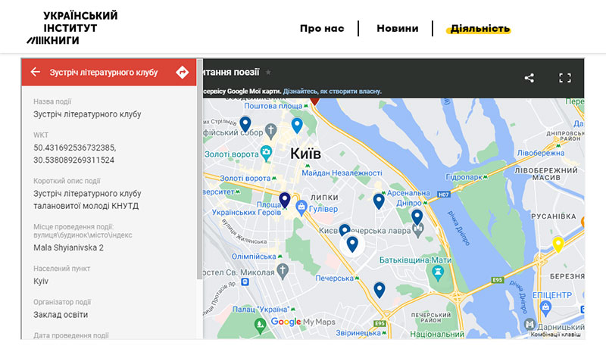Open the Про нас menu item
Screen dimensions: 606x361
click(322, 29)
